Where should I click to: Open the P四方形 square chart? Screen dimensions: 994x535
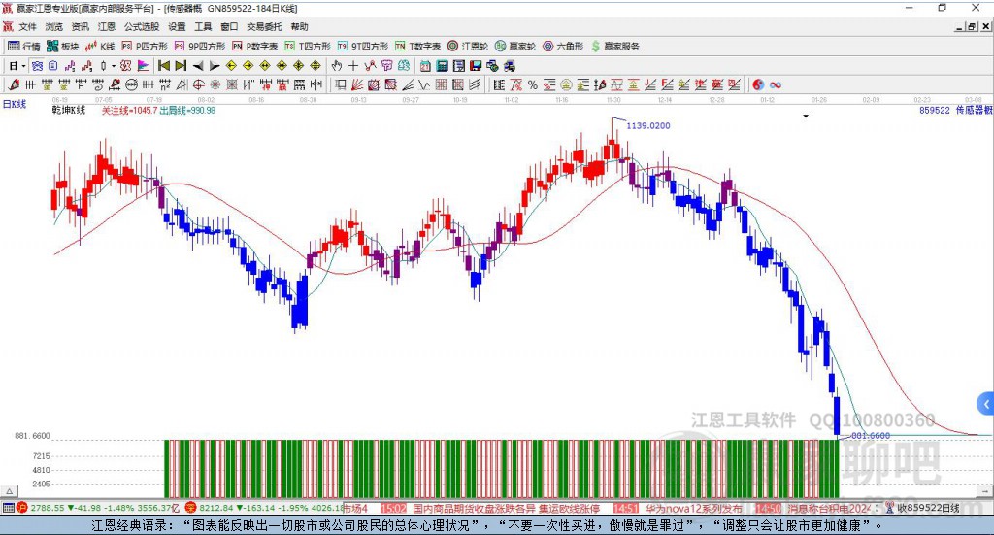click(x=145, y=46)
